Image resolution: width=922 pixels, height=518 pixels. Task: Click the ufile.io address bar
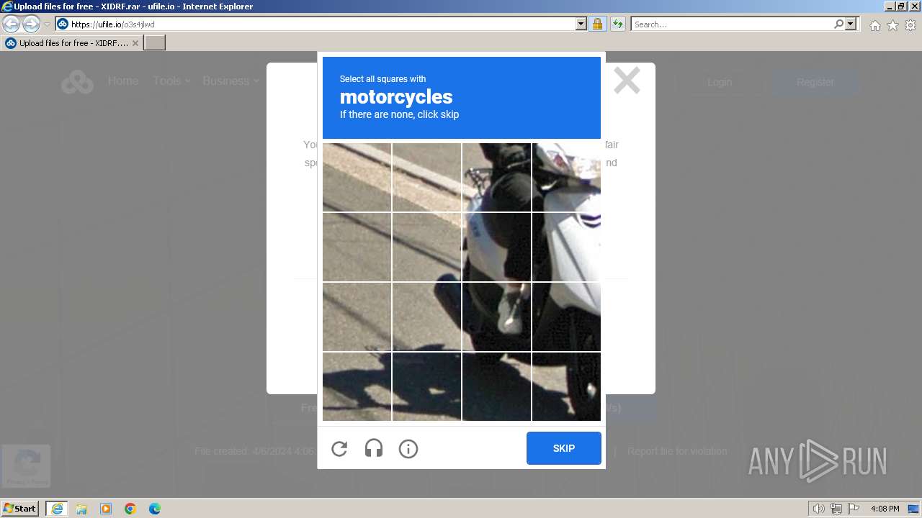click(321, 24)
